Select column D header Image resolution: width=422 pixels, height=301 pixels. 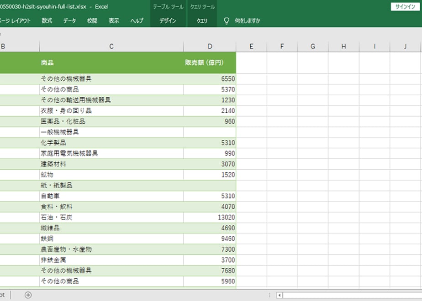(210, 47)
